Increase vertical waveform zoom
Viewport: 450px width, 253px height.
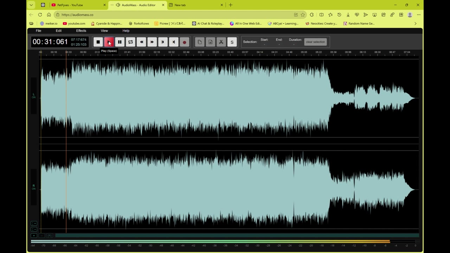click(34, 223)
